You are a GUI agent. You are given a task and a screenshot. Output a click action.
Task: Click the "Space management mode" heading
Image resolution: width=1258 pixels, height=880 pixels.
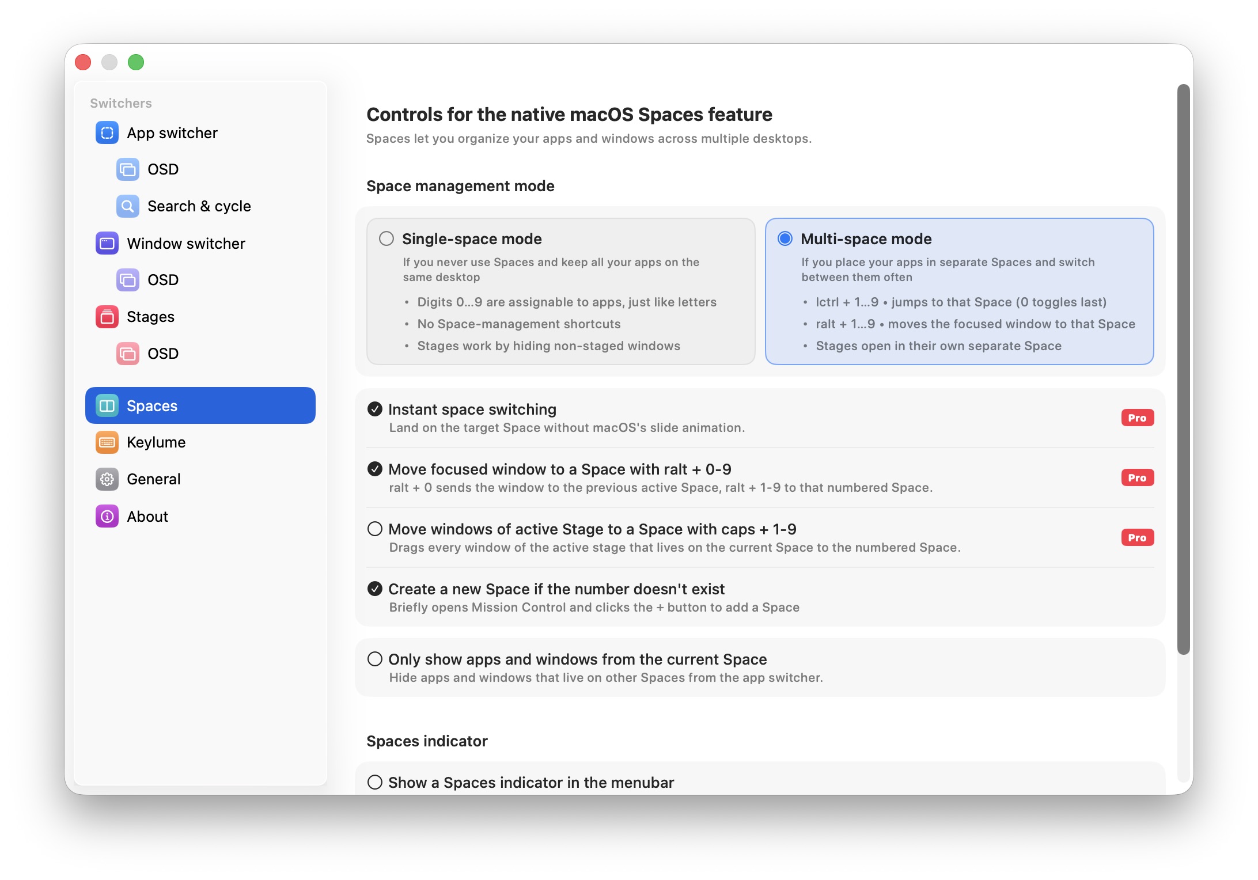[460, 186]
